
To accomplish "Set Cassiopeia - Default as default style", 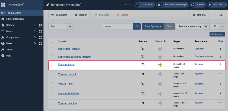I will tap(160, 49).
